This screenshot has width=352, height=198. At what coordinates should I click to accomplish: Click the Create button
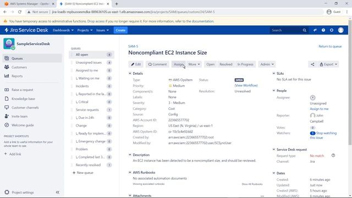pyautogui.click(x=120, y=30)
